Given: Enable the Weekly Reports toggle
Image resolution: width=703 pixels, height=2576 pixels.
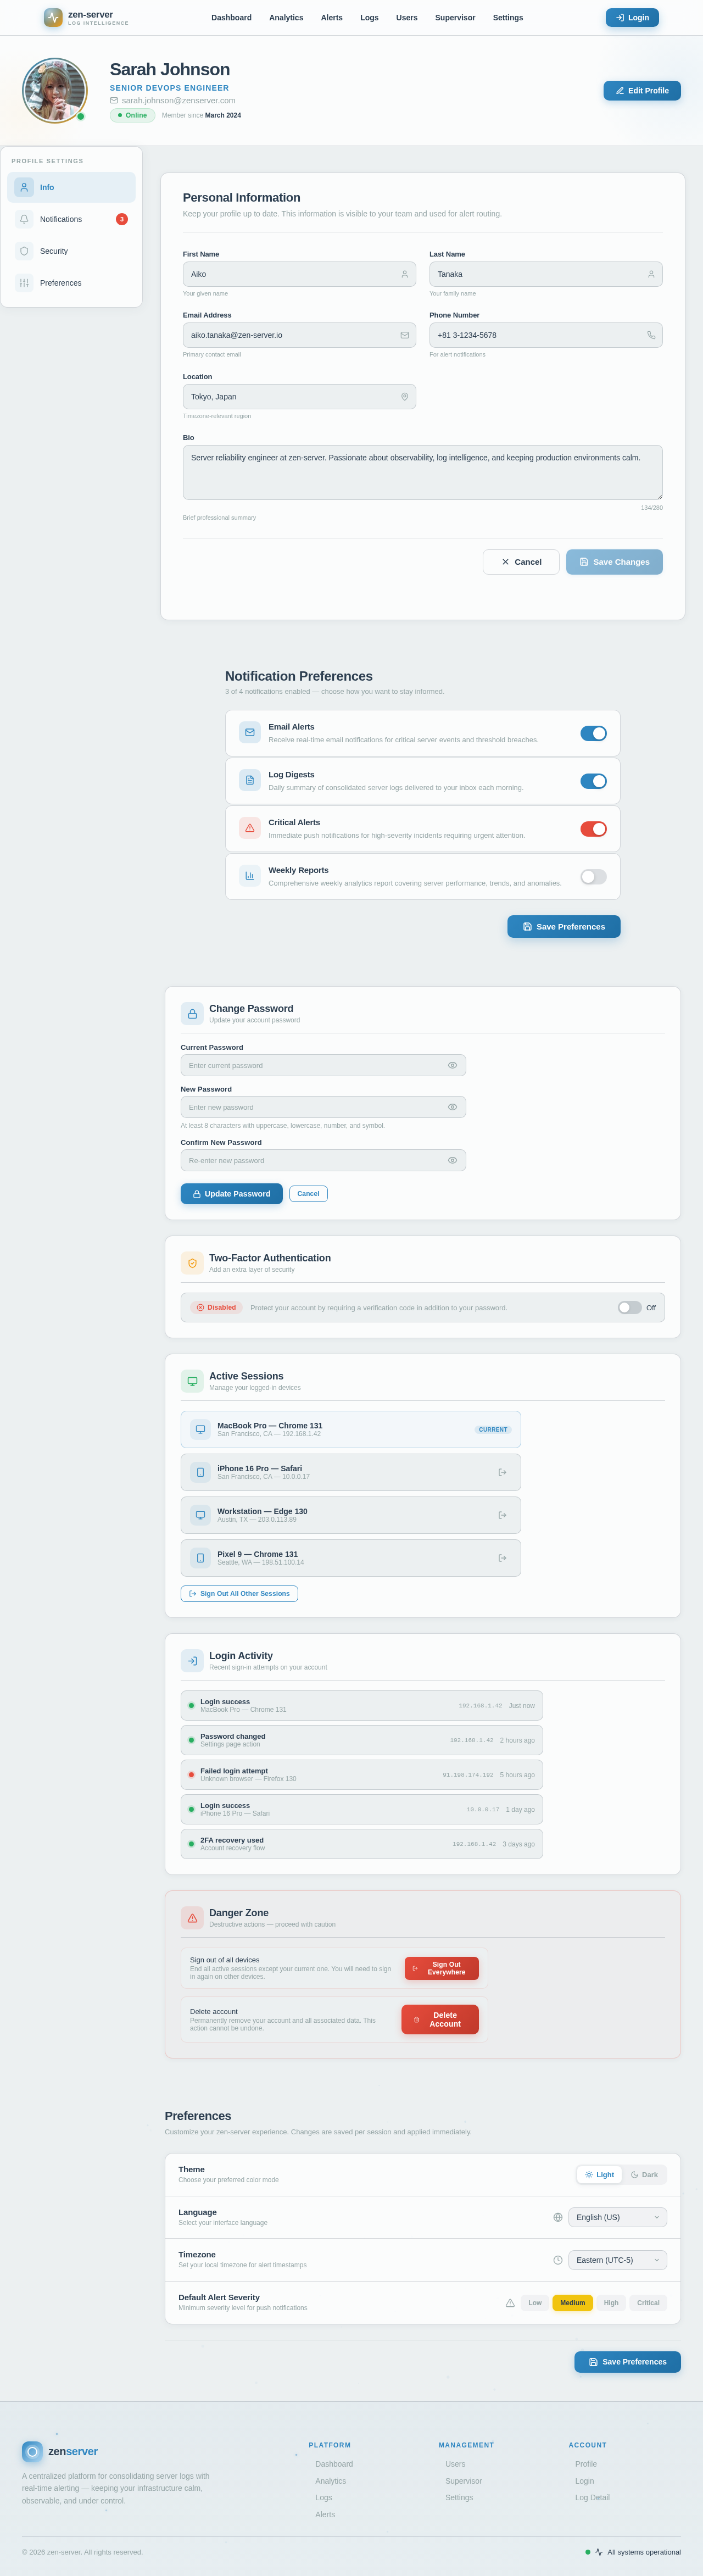Looking at the screenshot, I should click(593, 877).
